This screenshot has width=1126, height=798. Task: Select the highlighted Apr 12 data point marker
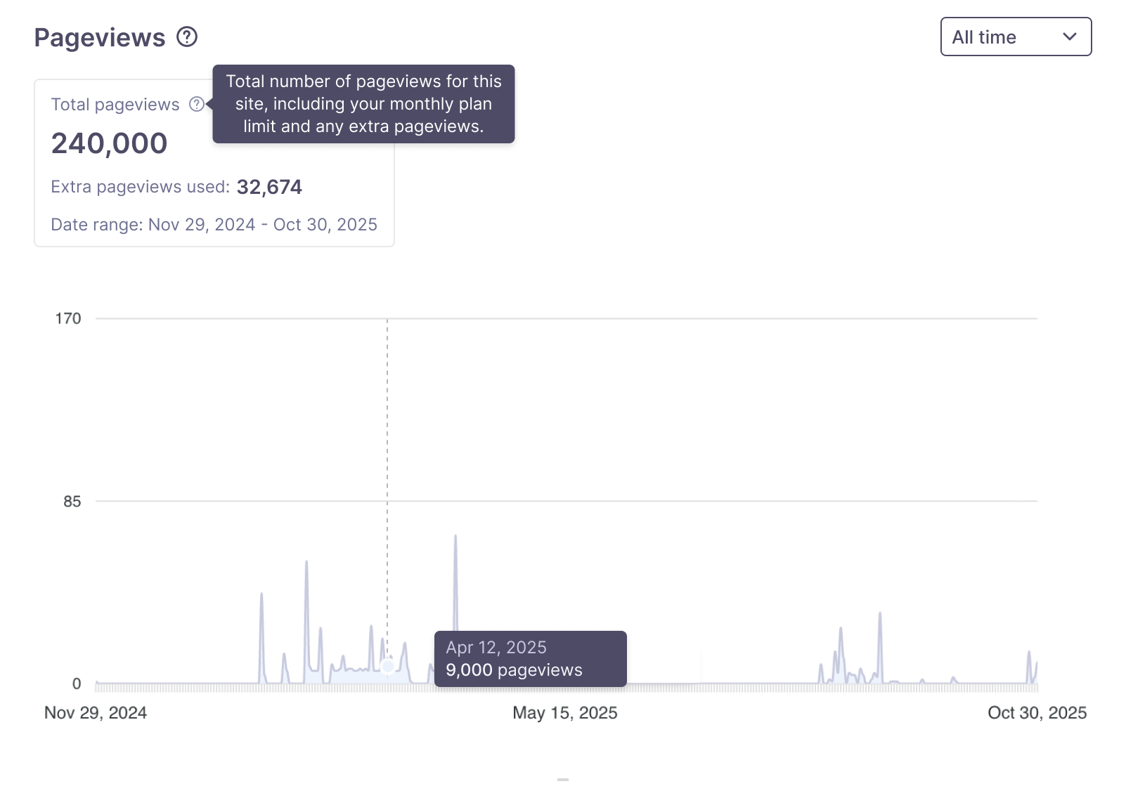pos(387,667)
